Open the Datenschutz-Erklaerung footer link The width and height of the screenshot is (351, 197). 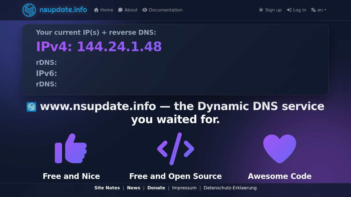(230, 188)
